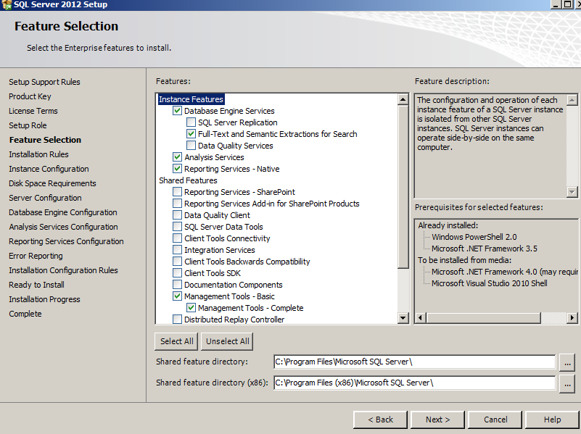
Task: Tick the Documentation Components checkbox
Action: point(177,285)
